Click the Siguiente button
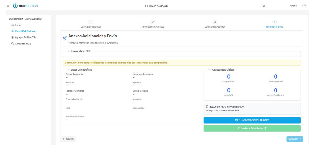The width and height of the screenshot is (309, 145). click(294, 139)
